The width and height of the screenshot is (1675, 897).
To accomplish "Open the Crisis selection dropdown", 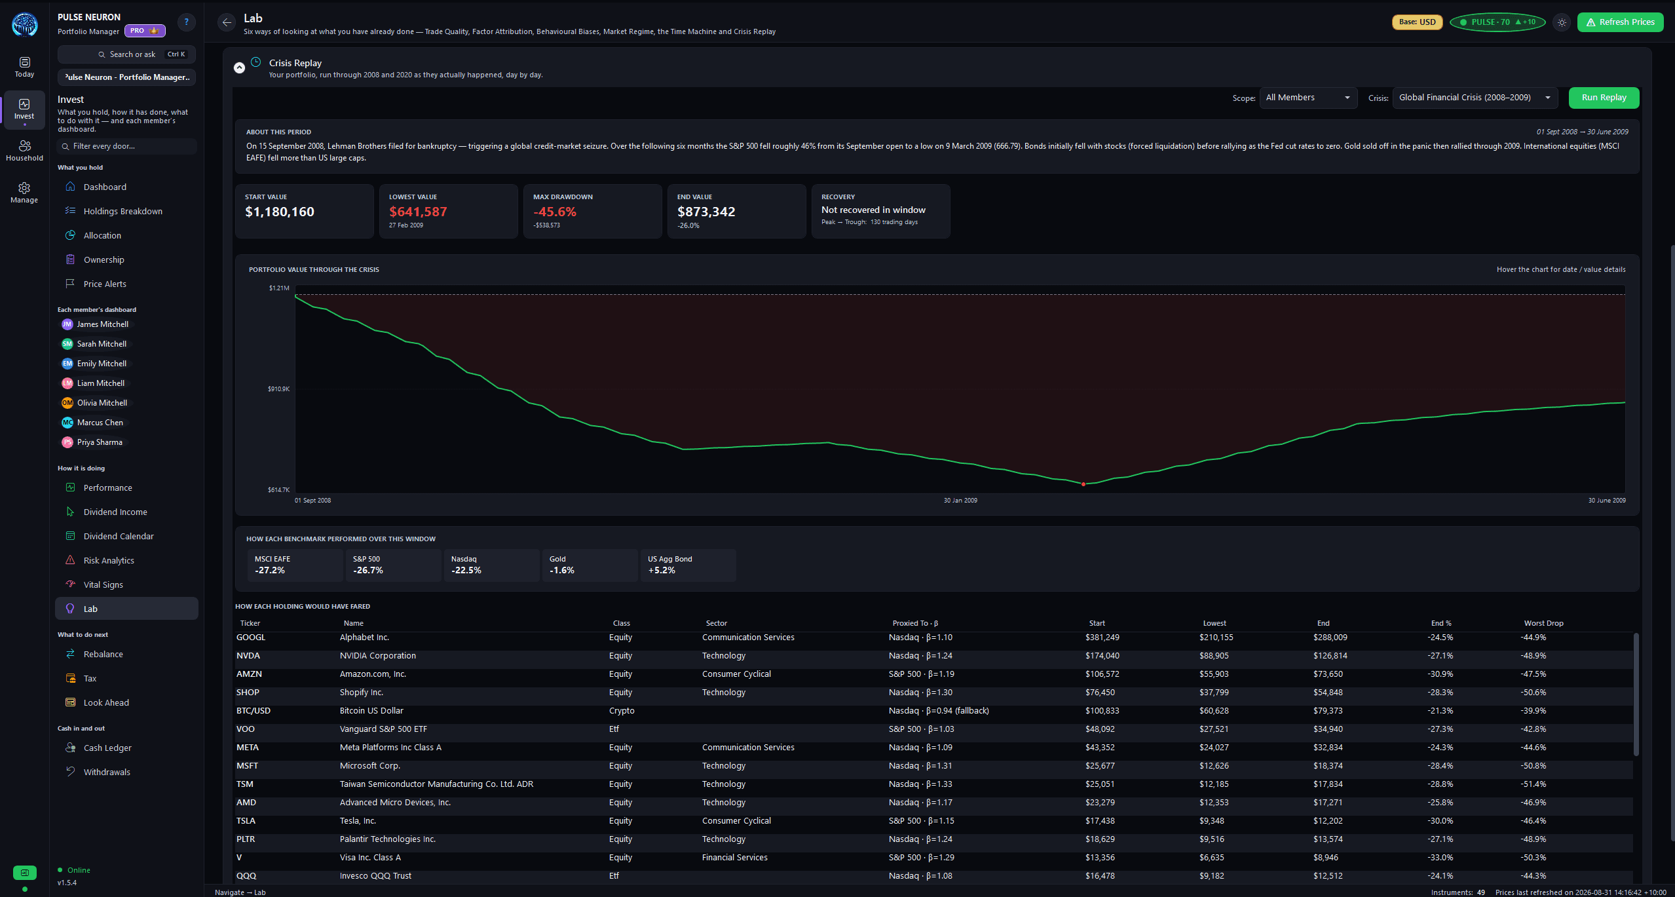I will (1475, 98).
